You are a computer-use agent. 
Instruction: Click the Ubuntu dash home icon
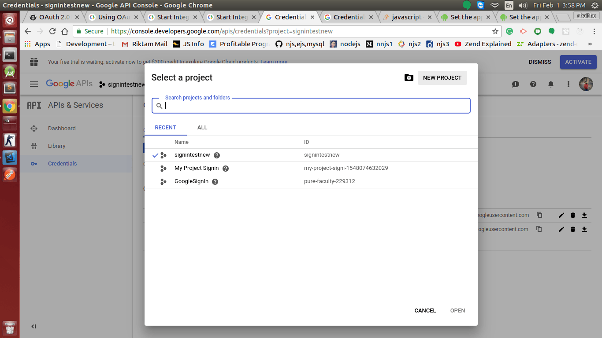10,20
